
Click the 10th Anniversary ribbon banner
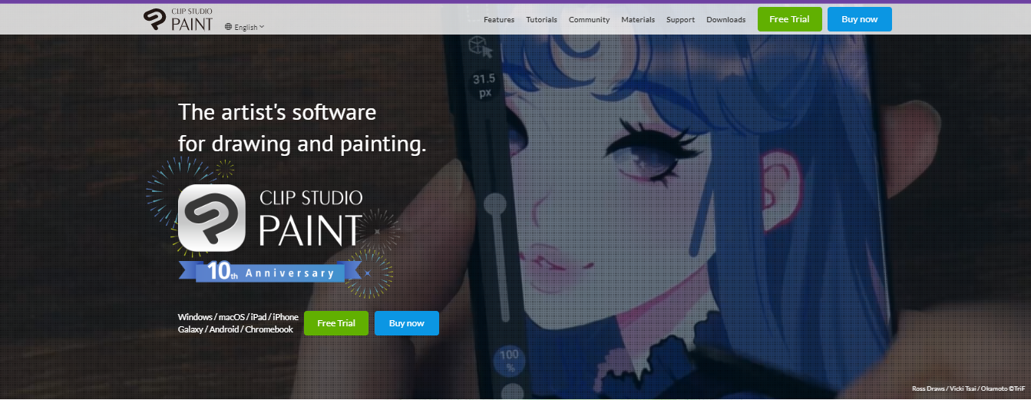pyautogui.click(x=271, y=271)
